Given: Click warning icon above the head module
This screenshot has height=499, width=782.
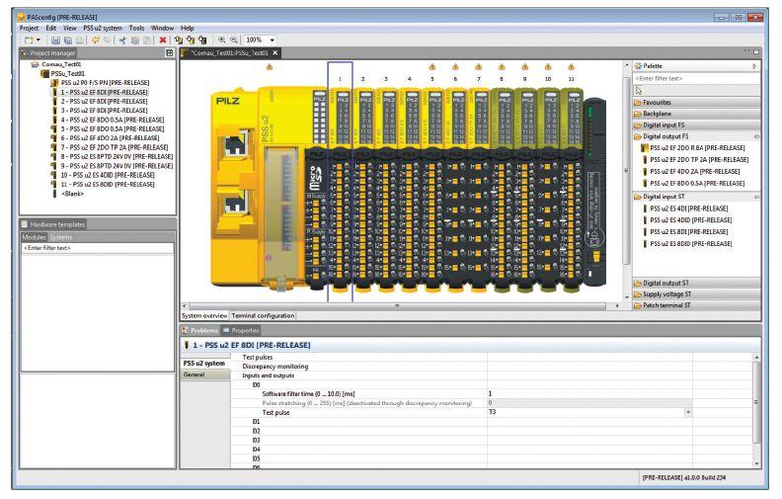Looking at the screenshot, I should click(270, 67).
